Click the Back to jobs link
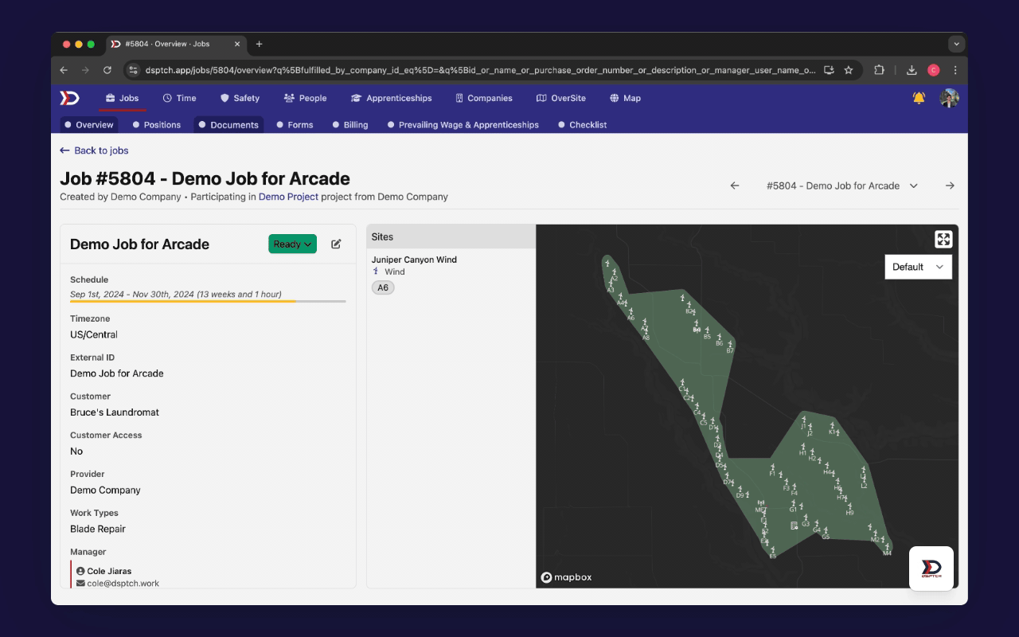1019x637 pixels. tap(94, 150)
